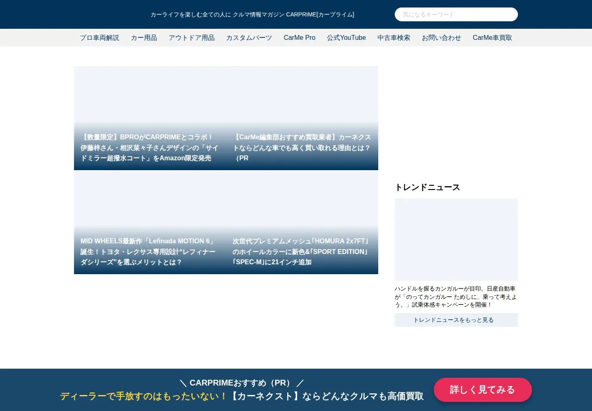
Task: Visit the CarMe Pro page
Action: point(299,38)
